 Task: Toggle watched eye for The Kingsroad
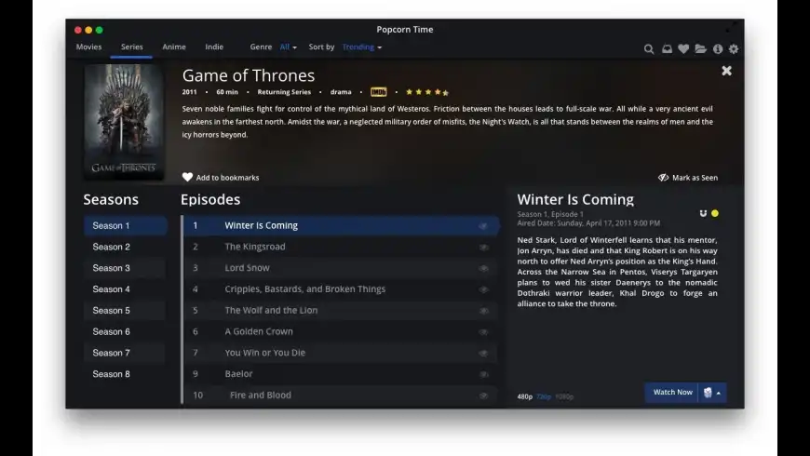(x=483, y=248)
